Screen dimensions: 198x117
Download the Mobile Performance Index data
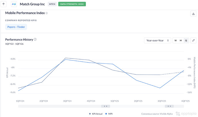pyautogui.click(x=193, y=14)
